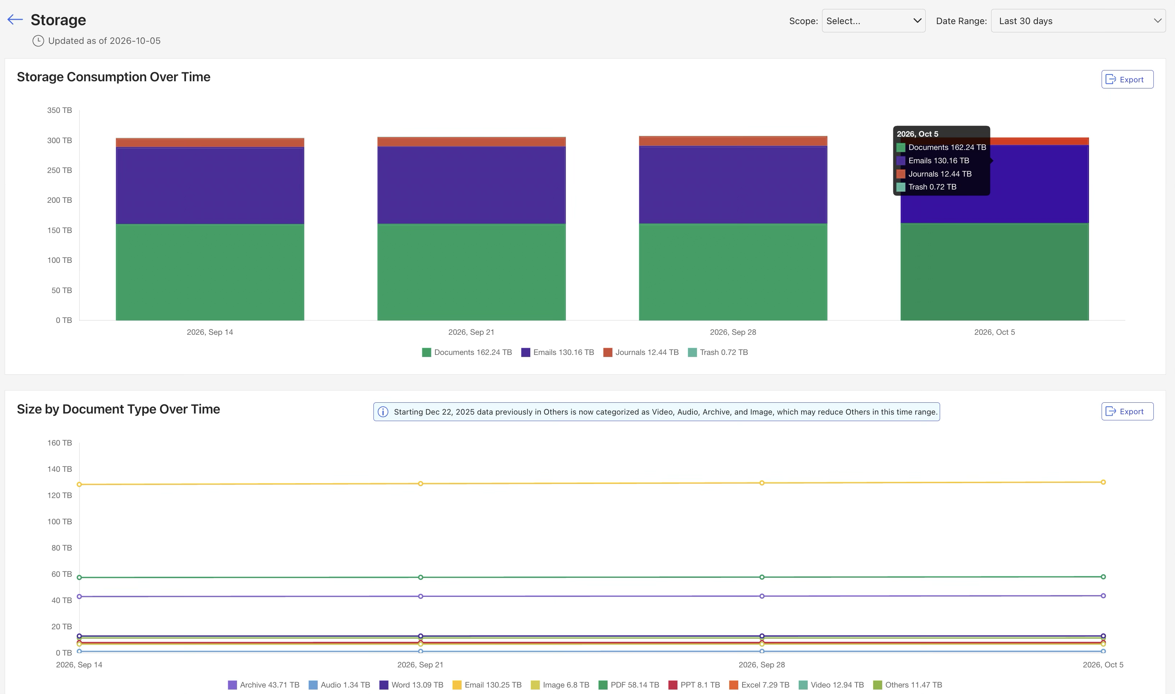
Task: Click the green Documents segment of Sep 14 bar
Action: 210,272
